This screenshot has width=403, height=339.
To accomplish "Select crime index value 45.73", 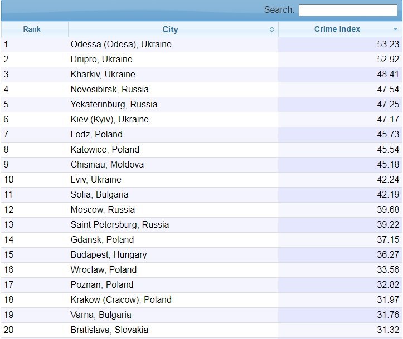I will point(388,135).
